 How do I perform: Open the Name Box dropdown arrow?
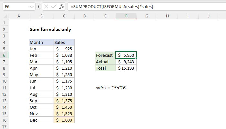point(32,7)
